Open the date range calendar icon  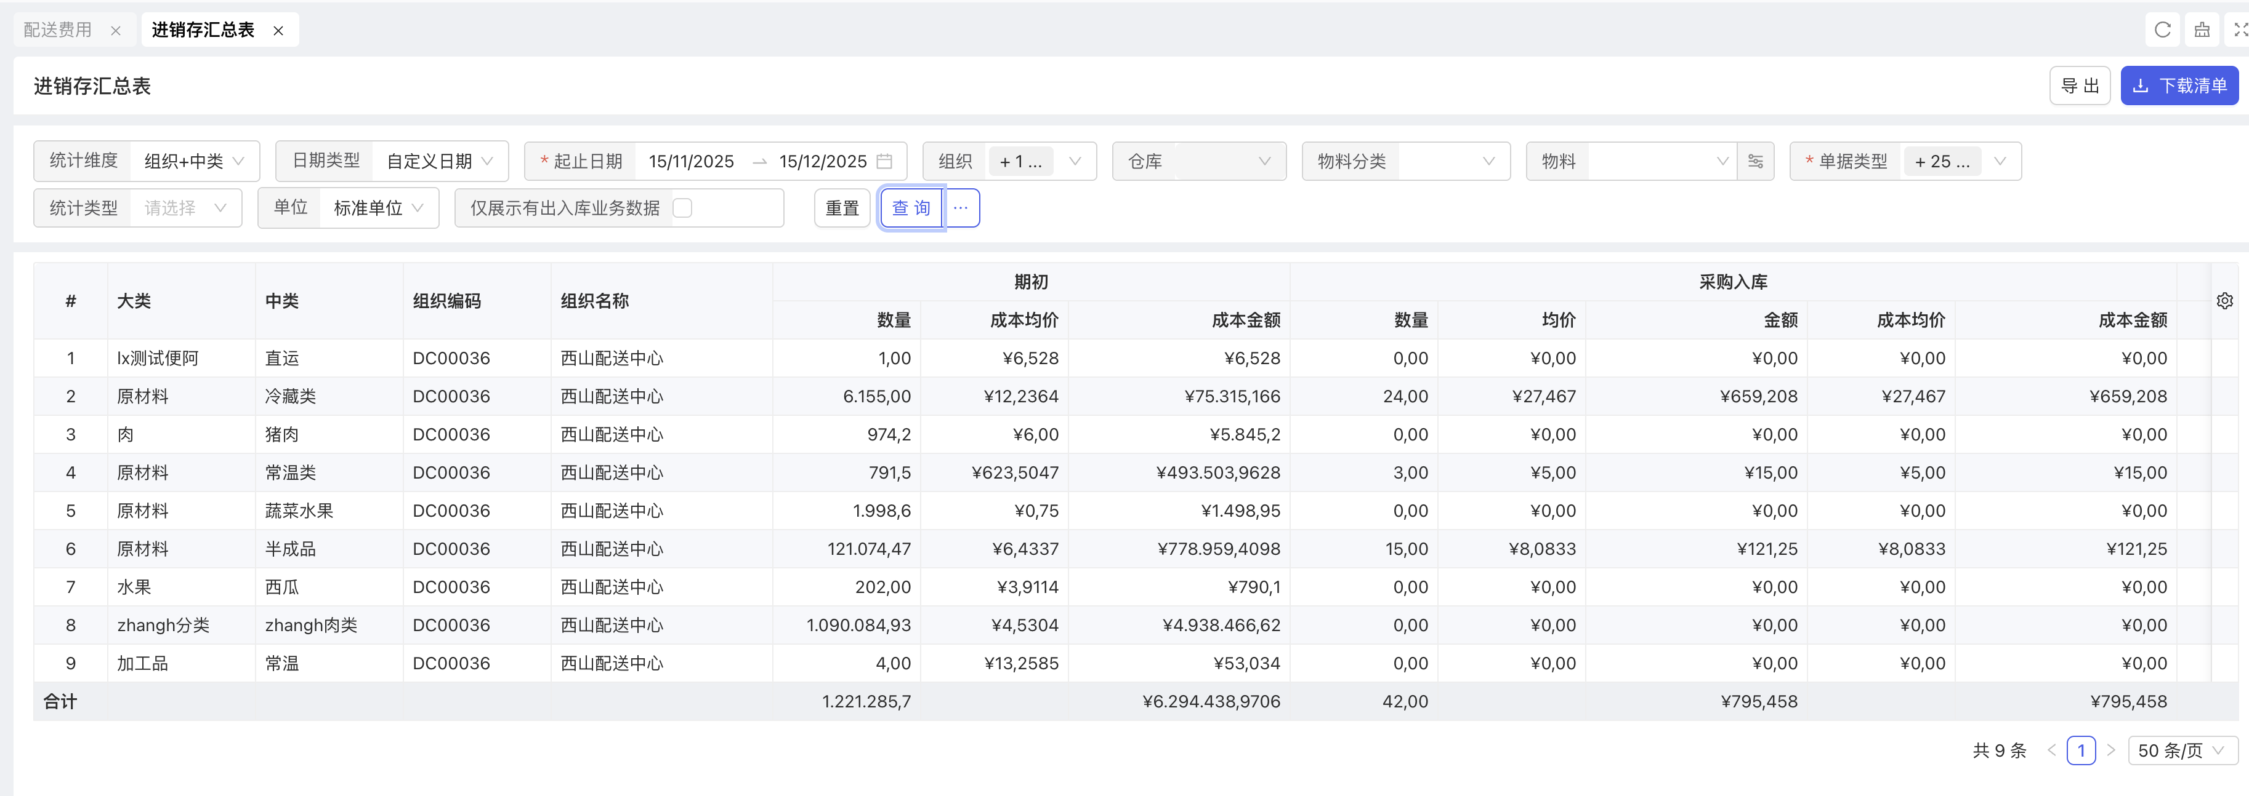(x=884, y=161)
